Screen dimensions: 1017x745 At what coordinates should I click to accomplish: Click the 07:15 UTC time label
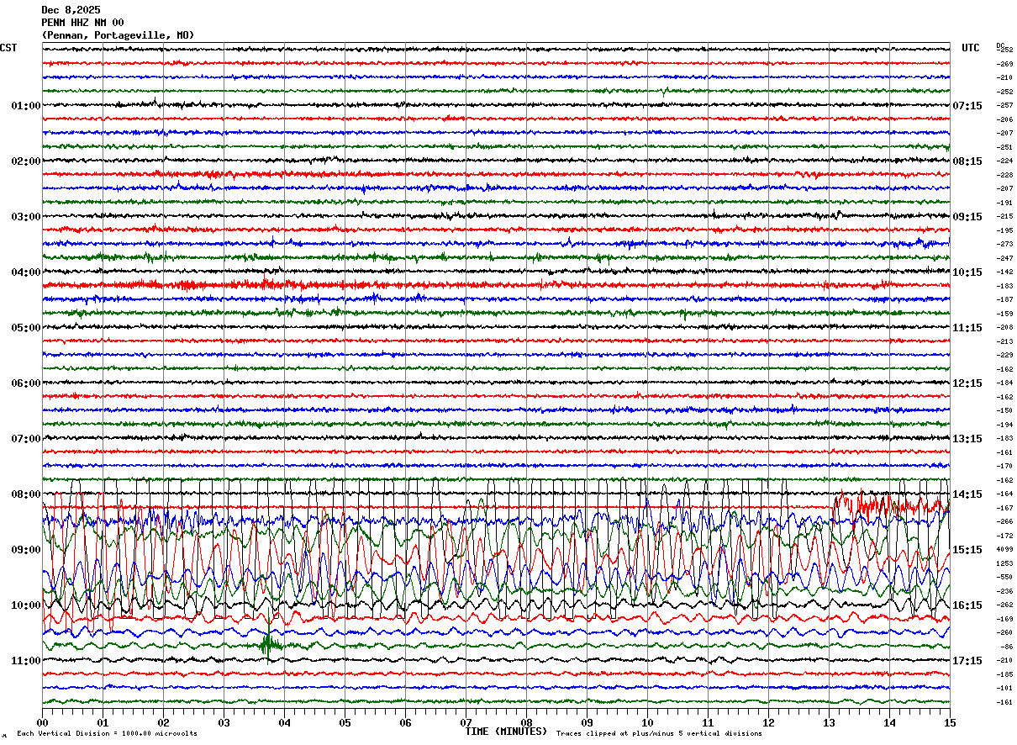click(x=967, y=106)
